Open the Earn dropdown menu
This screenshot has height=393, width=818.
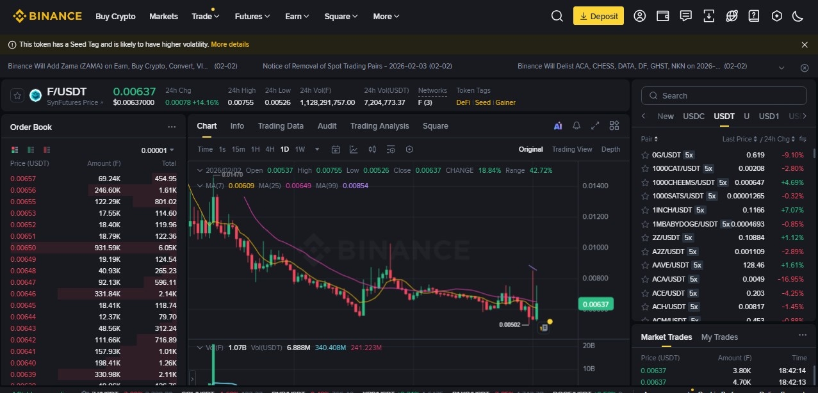pyautogui.click(x=297, y=16)
